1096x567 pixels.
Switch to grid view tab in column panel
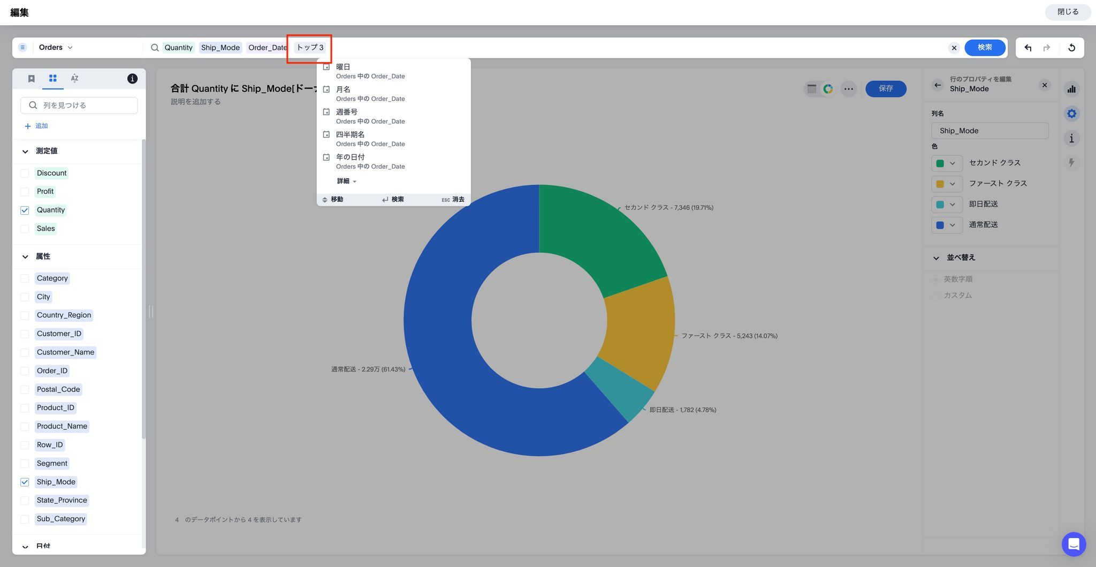click(52, 79)
